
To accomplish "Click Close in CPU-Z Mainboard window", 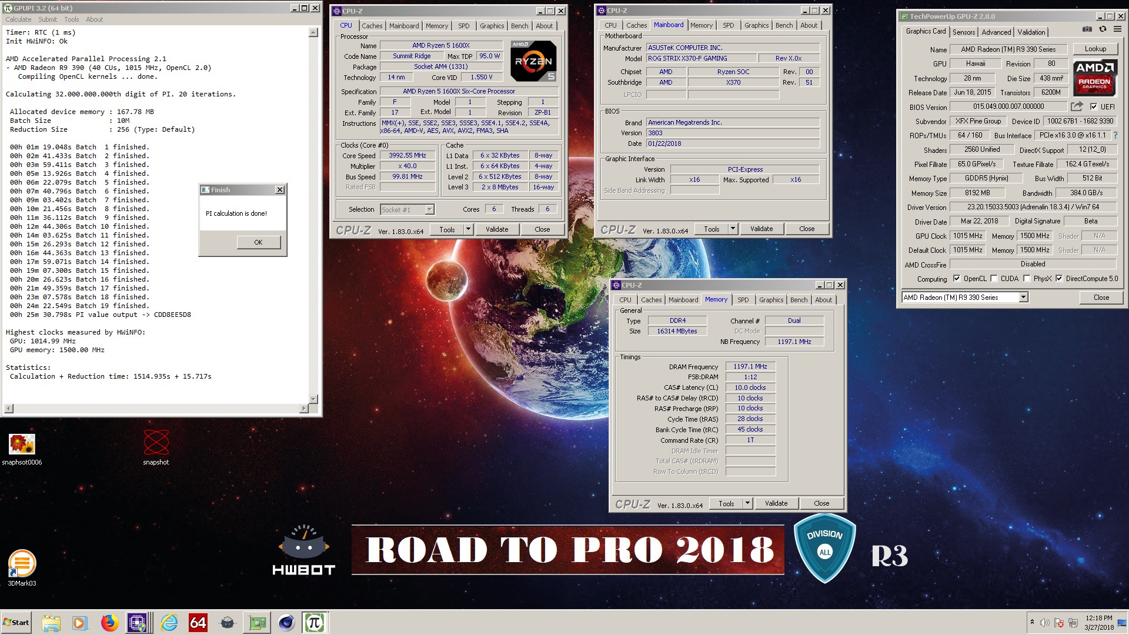I will point(807,229).
